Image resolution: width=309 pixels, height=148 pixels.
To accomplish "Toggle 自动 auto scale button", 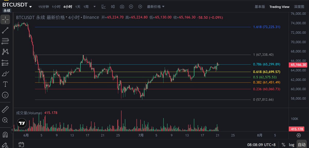I will (301, 144).
